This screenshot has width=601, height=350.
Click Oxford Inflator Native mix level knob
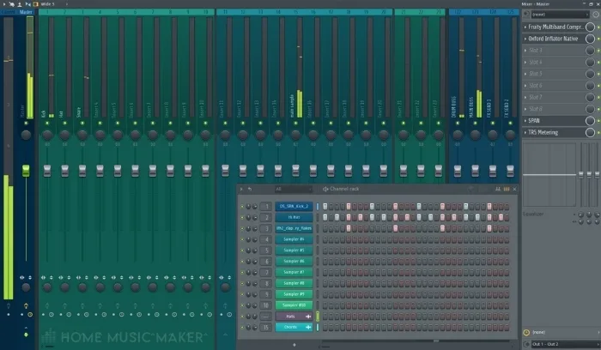(x=590, y=39)
